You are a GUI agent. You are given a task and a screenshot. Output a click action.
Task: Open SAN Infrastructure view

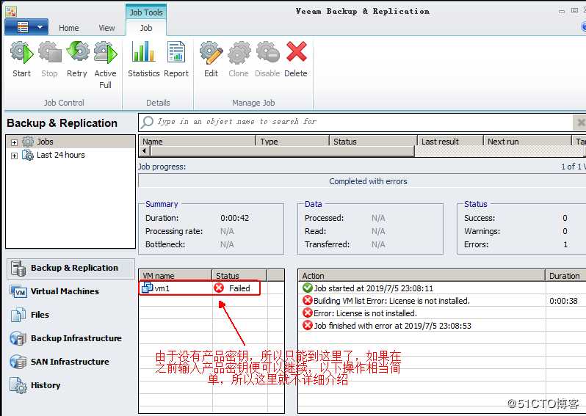tap(59, 362)
